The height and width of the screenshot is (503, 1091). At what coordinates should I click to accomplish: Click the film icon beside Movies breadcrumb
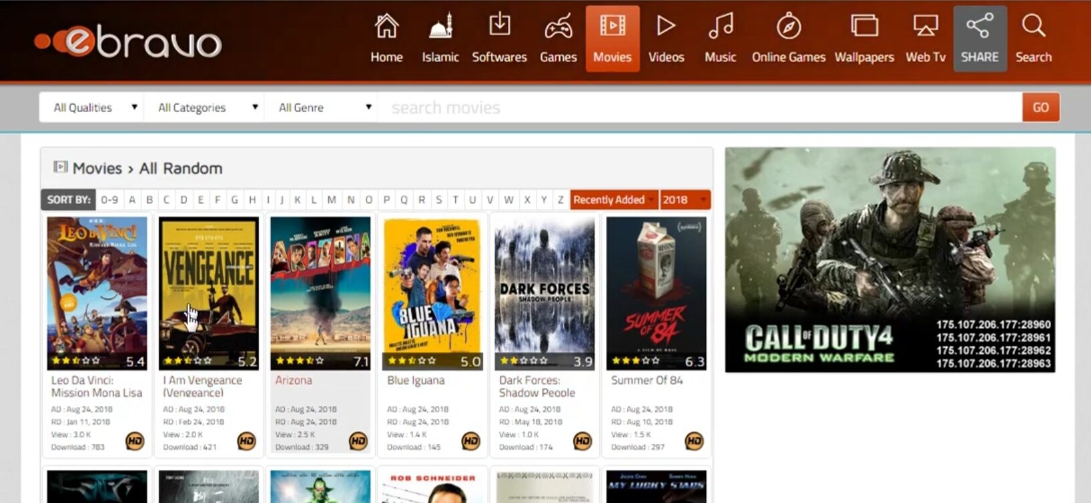pyautogui.click(x=60, y=167)
